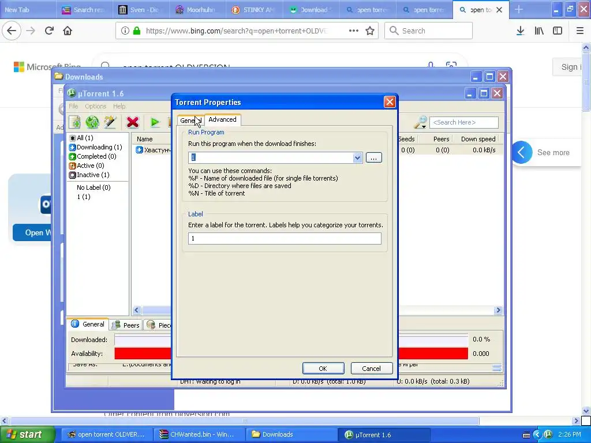Click the Add Torrent from URL globe icon
591x443 pixels.
coord(92,122)
